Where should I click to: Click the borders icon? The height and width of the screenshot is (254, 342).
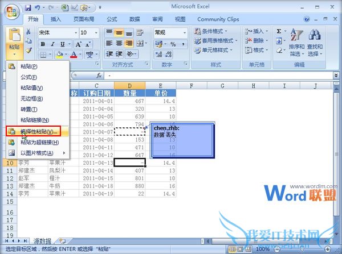[43, 55]
